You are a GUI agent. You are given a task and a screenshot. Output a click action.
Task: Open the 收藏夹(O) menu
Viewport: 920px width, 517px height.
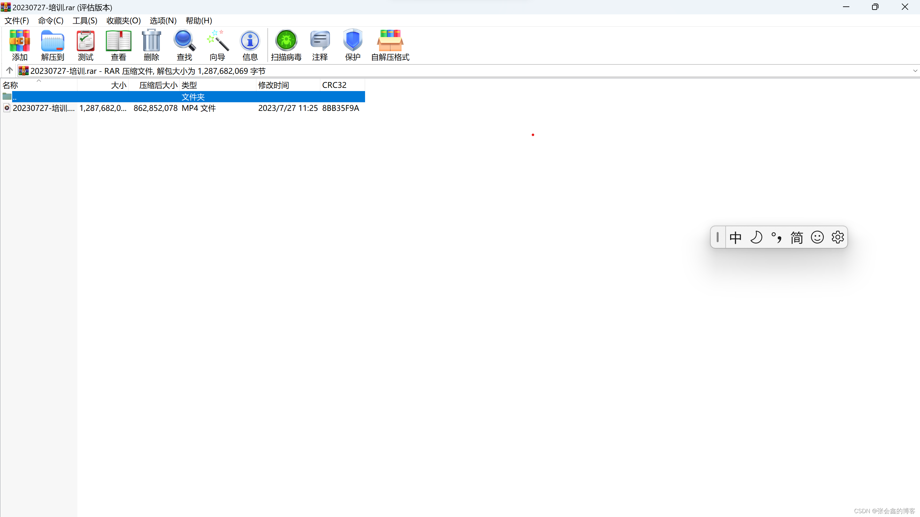click(x=124, y=20)
